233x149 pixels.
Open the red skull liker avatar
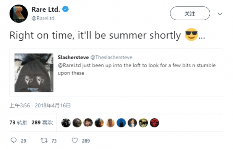154,123
